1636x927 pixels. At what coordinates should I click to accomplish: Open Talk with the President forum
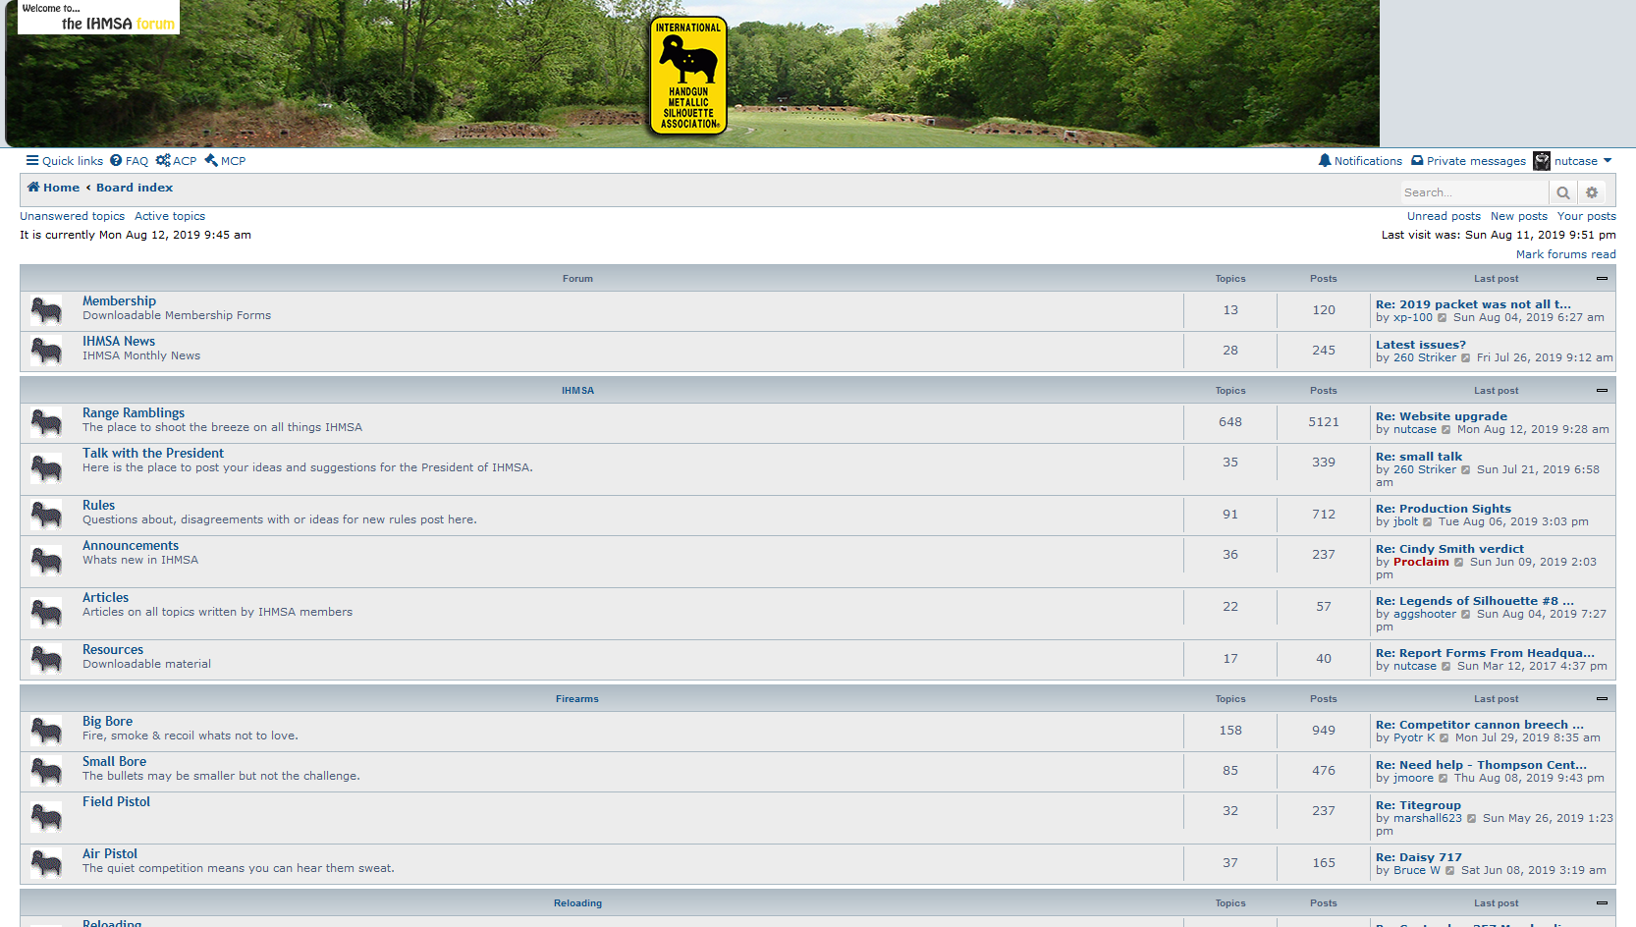click(x=153, y=454)
